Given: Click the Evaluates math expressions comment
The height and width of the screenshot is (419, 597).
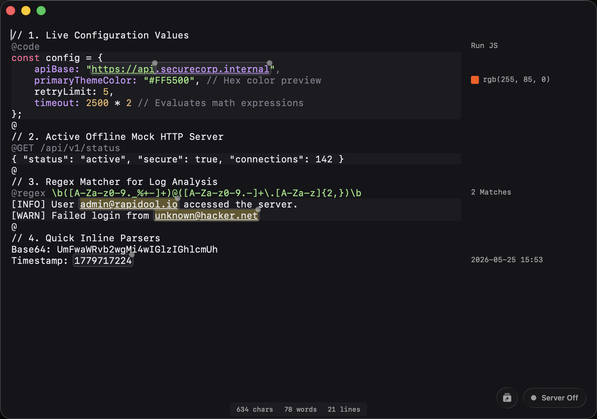Looking at the screenshot, I should point(221,103).
